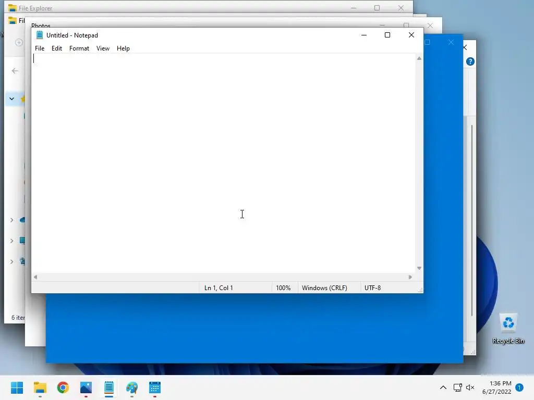Minimize the File Explorer window

354,8
